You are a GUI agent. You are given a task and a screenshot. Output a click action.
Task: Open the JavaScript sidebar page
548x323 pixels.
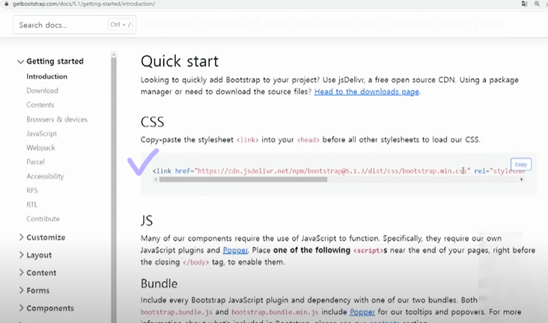42,133
